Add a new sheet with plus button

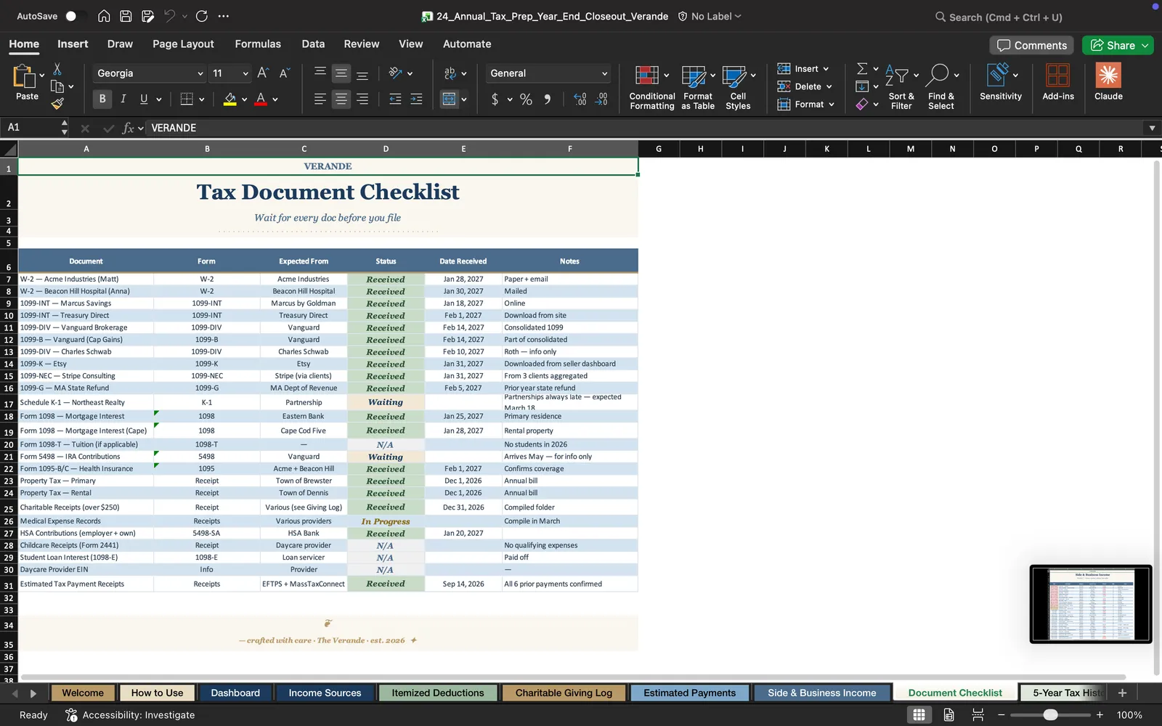tap(1122, 693)
